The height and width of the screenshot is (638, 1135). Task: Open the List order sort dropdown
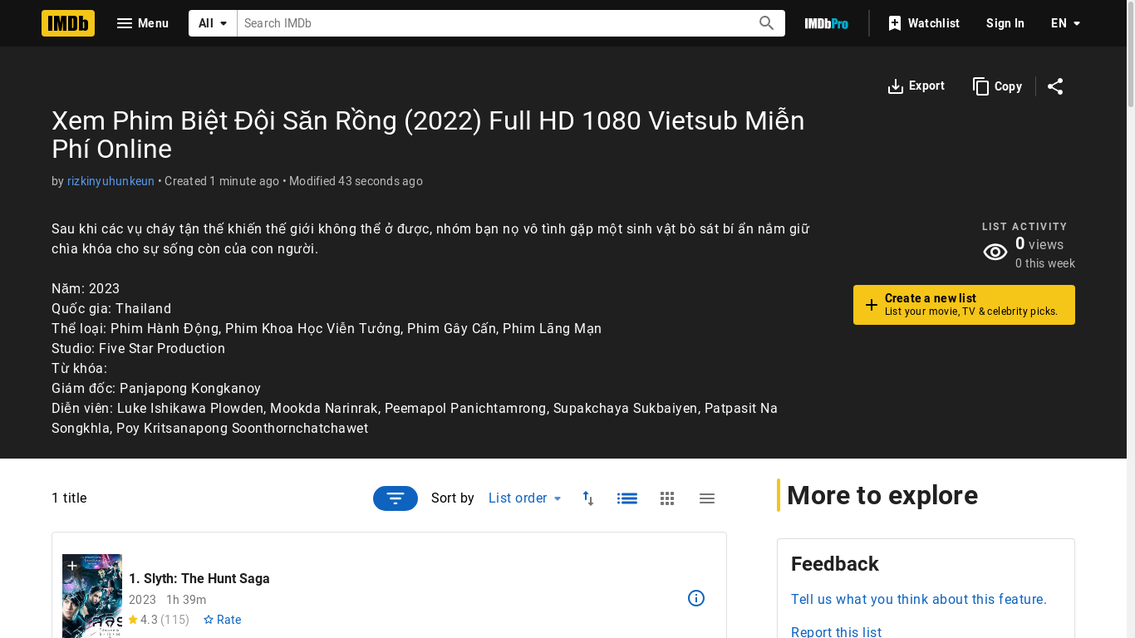tap(525, 498)
